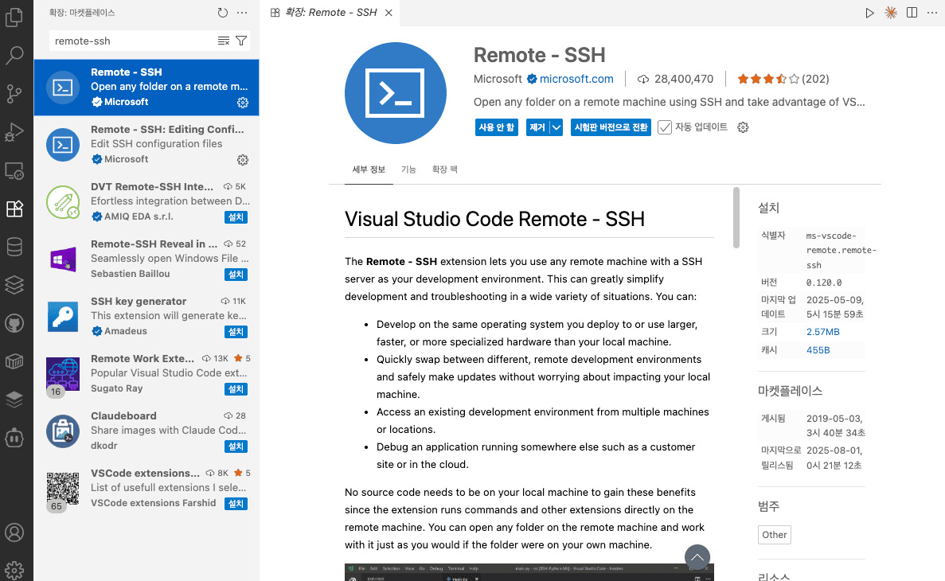Image resolution: width=945 pixels, height=581 pixels.
Task: Split the editor to the right
Action: [912, 13]
